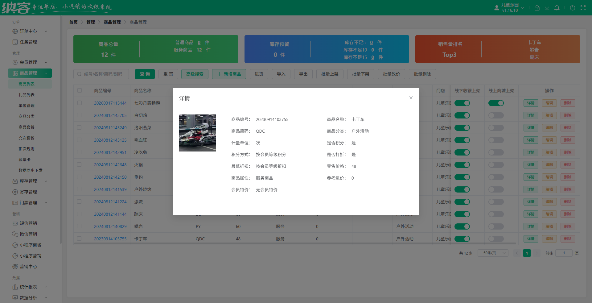Enter fullscreen using the expand icon
Image resolution: width=592 pixels, height=303 pixels.
(583, 8)
